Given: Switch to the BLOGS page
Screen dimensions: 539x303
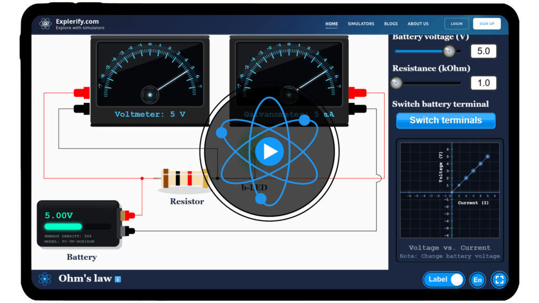Looking at the screenshot, I should (x=391, y=23).
